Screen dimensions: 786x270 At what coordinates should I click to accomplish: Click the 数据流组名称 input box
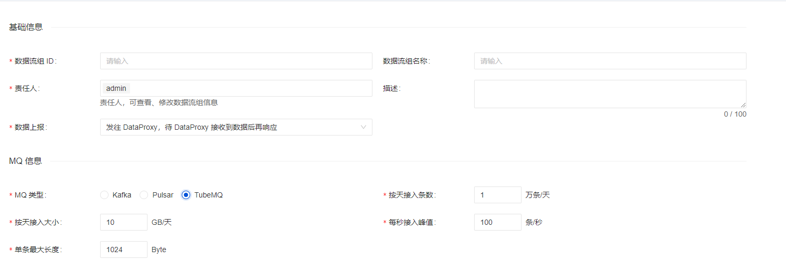coord(610,61)
